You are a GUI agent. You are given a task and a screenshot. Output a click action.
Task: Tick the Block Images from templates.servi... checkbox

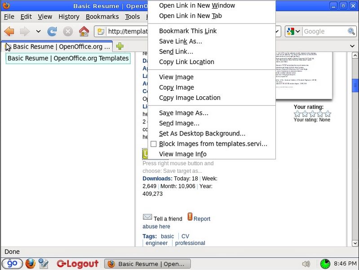pyautogui.click(x=153, y=144)
